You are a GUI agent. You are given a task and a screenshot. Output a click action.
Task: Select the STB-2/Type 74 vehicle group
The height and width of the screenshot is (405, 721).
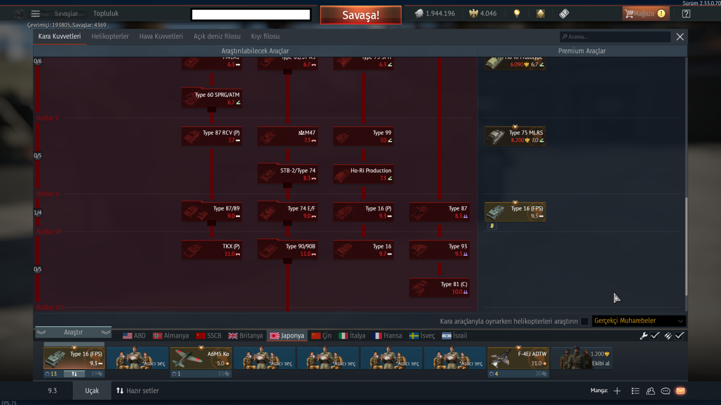tap(287, 174)
